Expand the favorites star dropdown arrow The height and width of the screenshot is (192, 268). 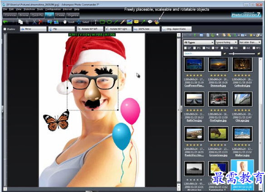pyautogui.click(x=254, y=35)
